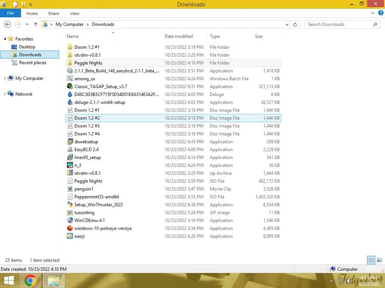This screenshot has width=385, height=288.
Task: Open the recent locations dropdown arrow
Action: [x=27, y=24]
